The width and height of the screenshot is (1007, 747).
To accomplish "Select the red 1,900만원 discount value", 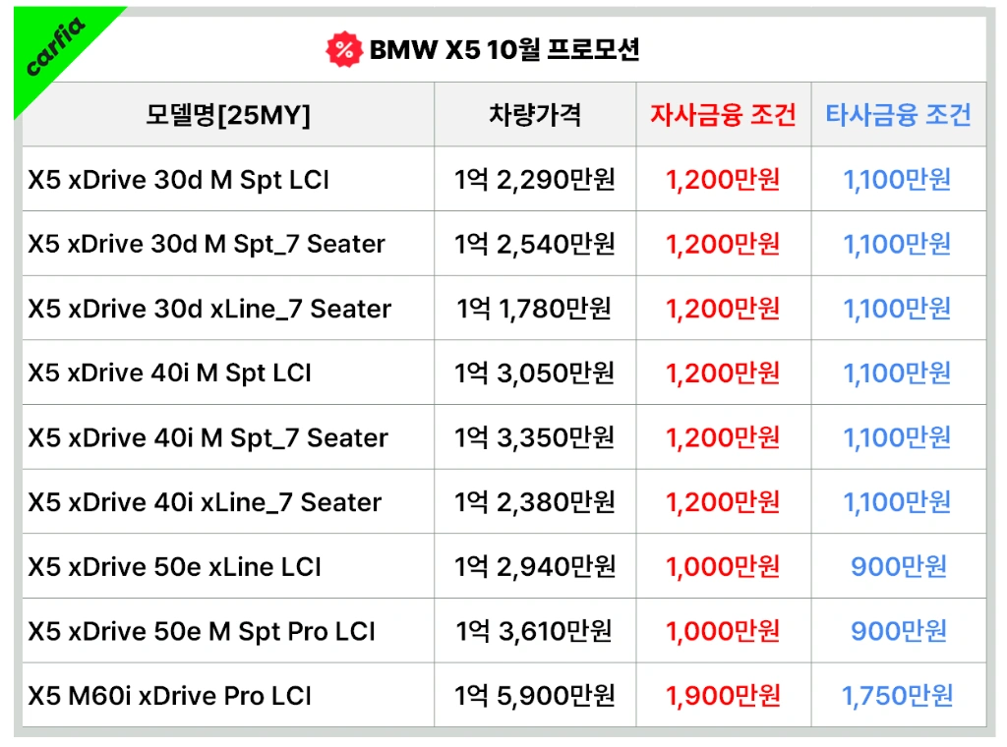I will [x=723, y=697].
